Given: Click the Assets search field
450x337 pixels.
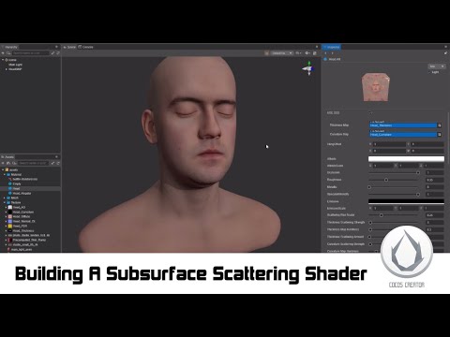Looking at the screenshot, I should point(33,163).
